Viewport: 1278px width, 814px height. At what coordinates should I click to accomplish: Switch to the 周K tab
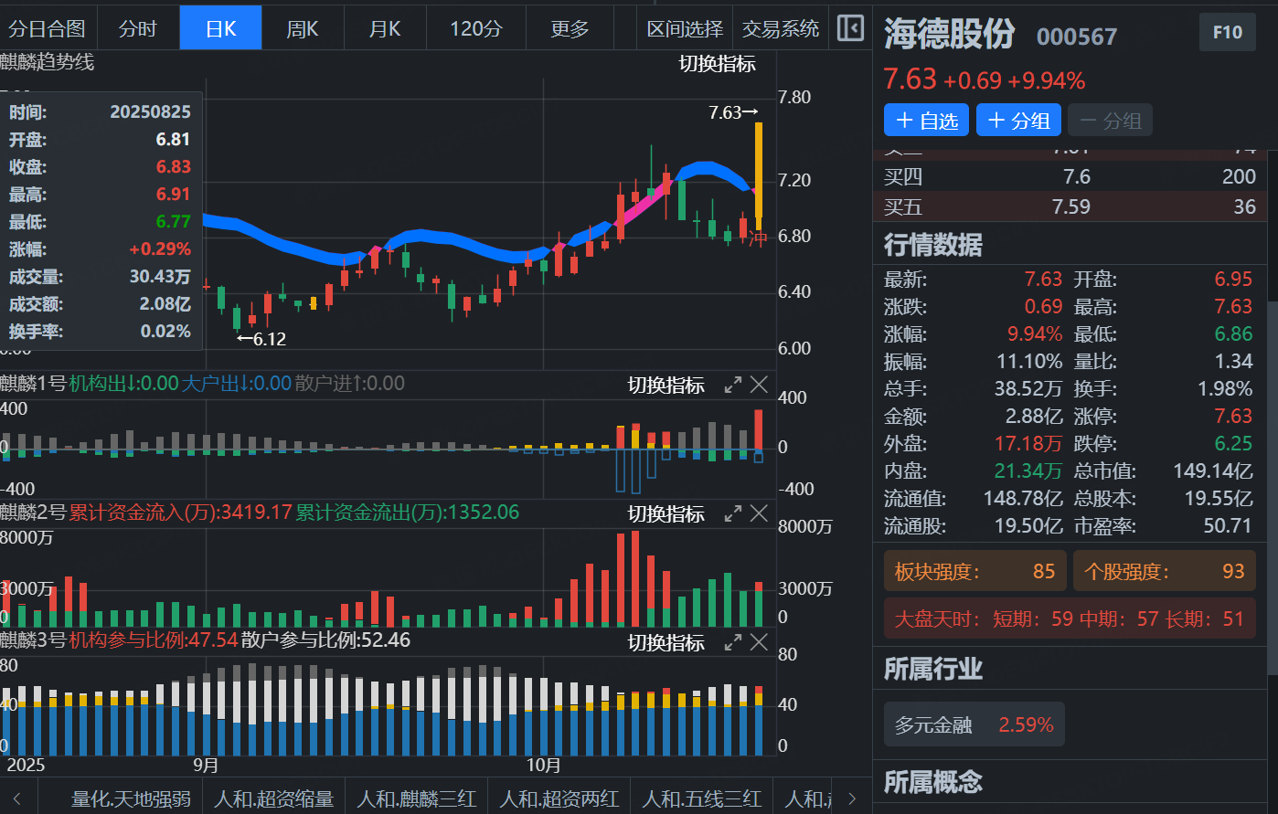coord(303,29)
